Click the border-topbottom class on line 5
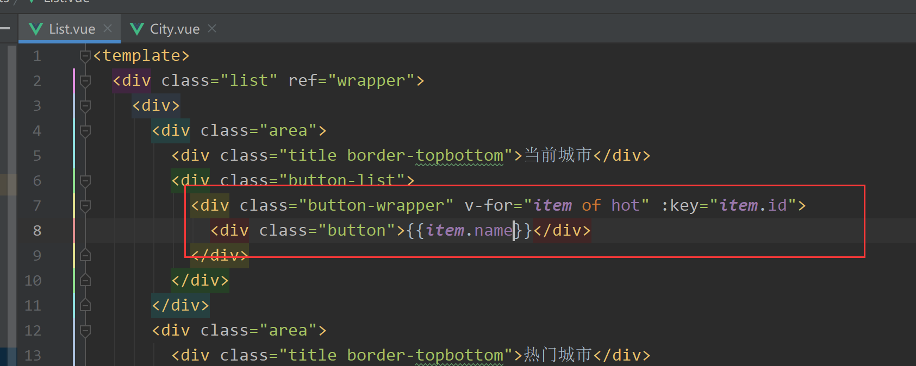Viewport: 916px width, 366px height. [425, 155]
